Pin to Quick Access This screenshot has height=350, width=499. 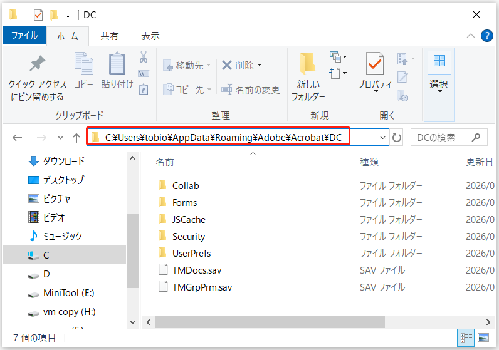coord(37,78)
